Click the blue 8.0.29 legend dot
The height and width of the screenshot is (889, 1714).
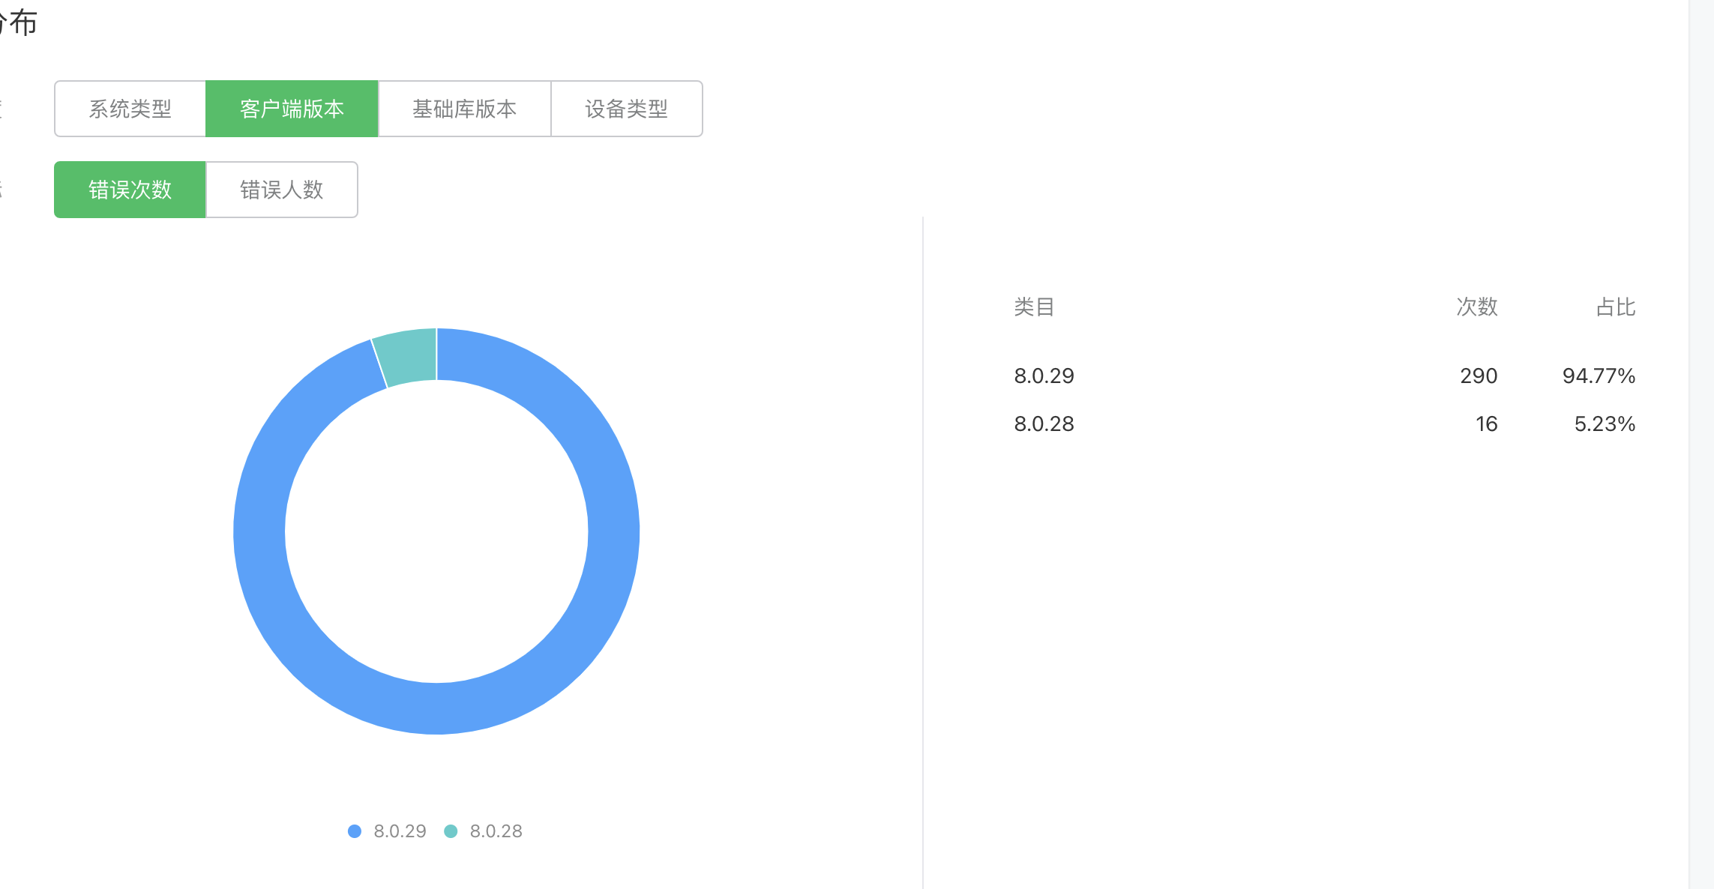point(355,831)
